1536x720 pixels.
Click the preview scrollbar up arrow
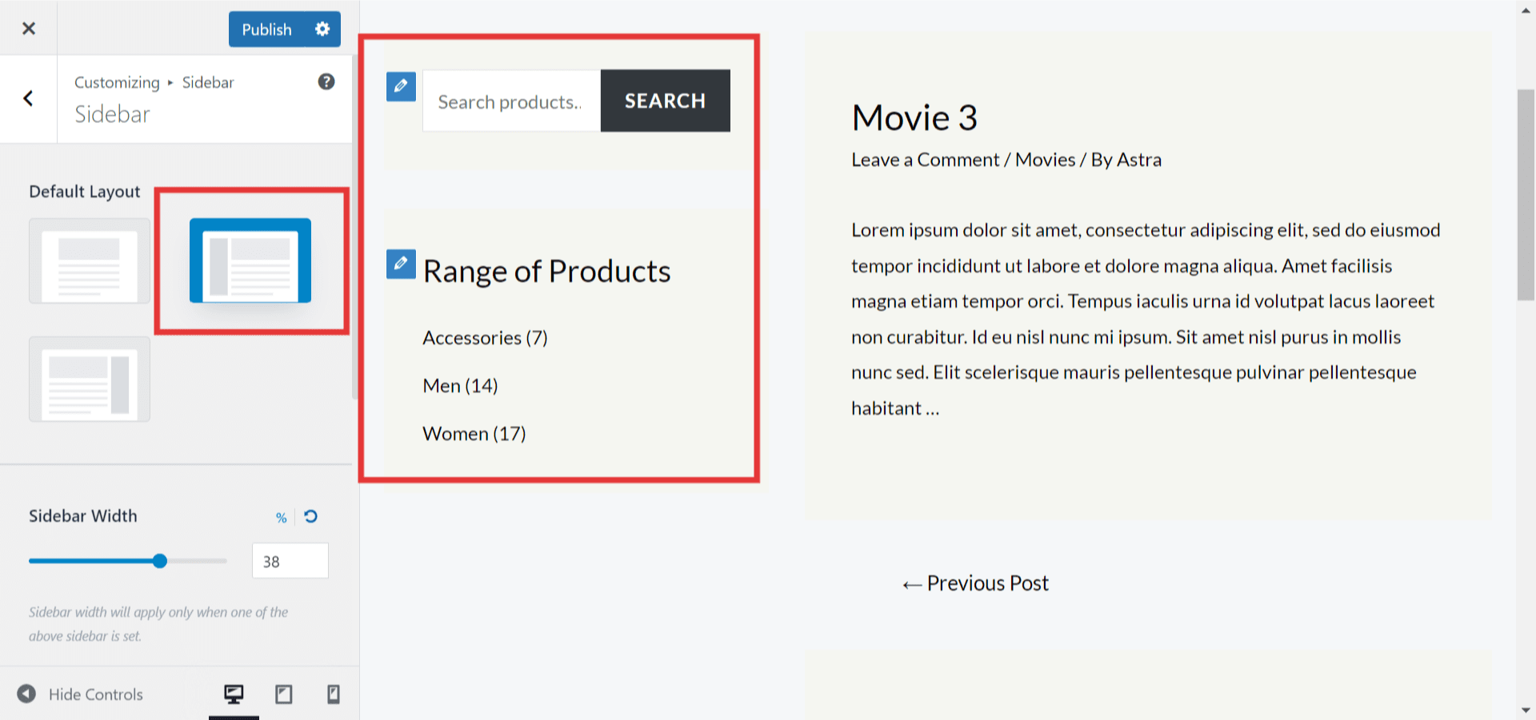[x=1526, y=10]
